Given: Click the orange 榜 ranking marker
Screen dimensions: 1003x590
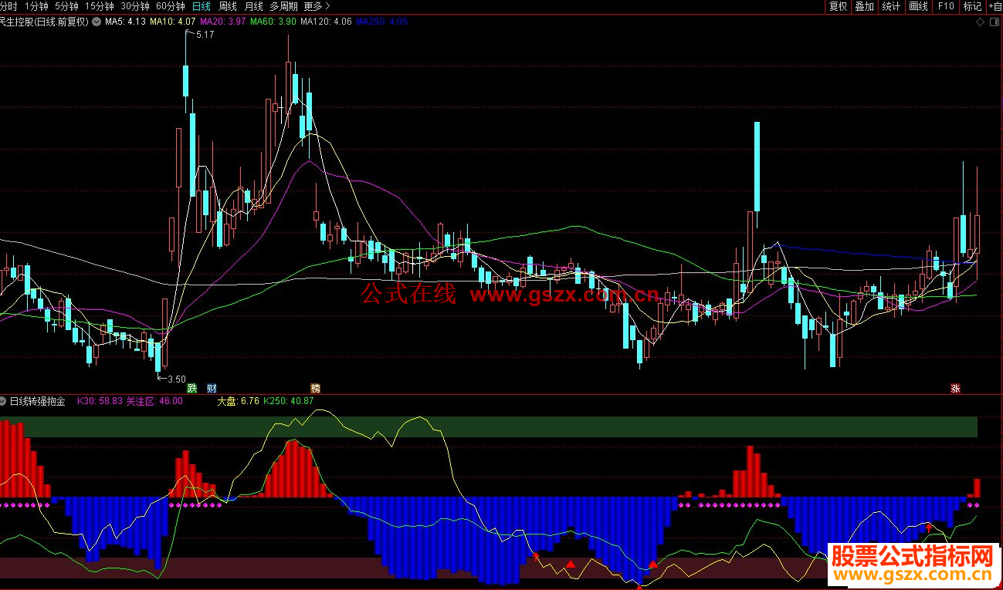Looking at the screenshot, I should [315, 388].
